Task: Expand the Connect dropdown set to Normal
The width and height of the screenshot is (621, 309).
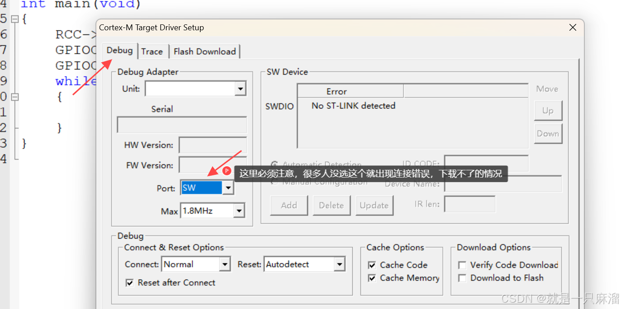Action: tap(225, 264)
